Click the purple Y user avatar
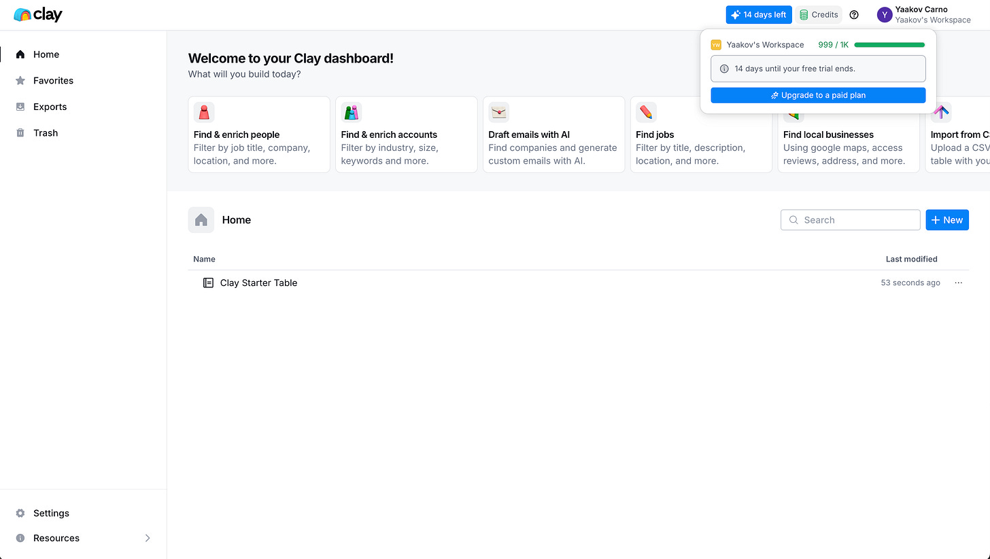The width and height of the screenshot is (990, 559). click(885, 15)
